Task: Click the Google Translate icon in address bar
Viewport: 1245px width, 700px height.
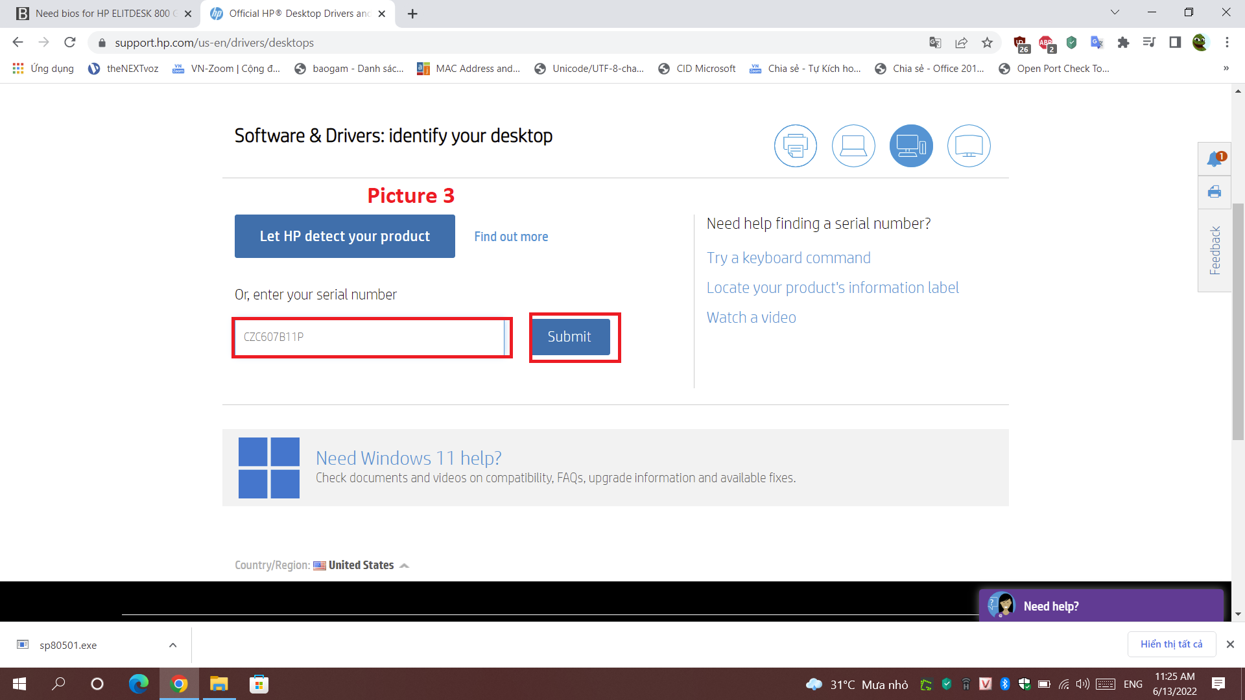Action: click(x=935, y=43)
